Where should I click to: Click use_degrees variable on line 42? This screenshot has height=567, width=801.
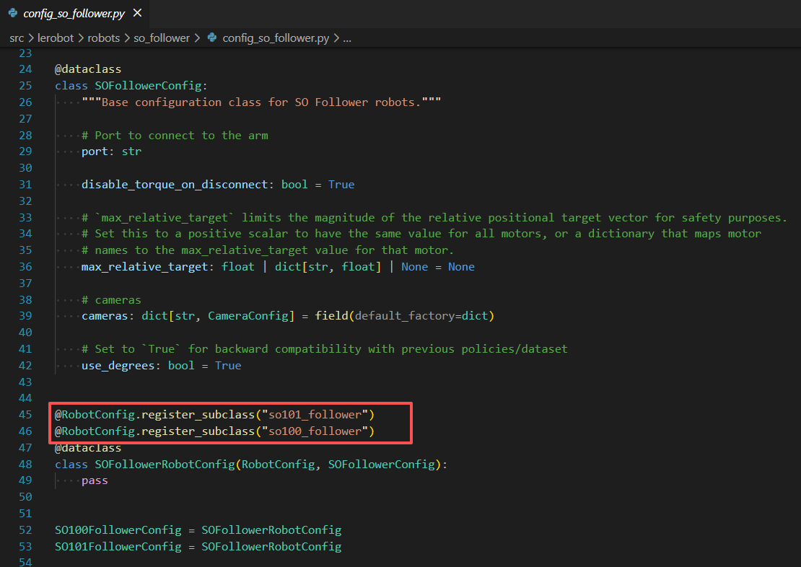118,366
